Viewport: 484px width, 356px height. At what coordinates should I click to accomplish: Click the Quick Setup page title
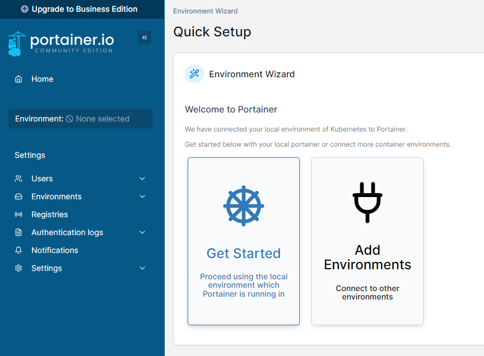(212, 32)
